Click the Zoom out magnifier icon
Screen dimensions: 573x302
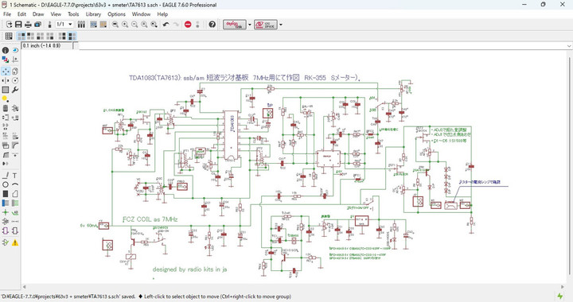click(134, 25)
